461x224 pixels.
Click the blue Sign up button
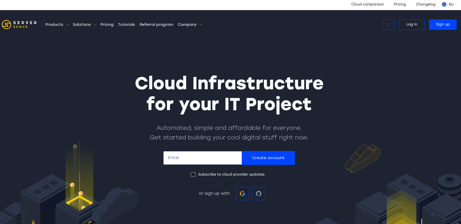point(442,25)
